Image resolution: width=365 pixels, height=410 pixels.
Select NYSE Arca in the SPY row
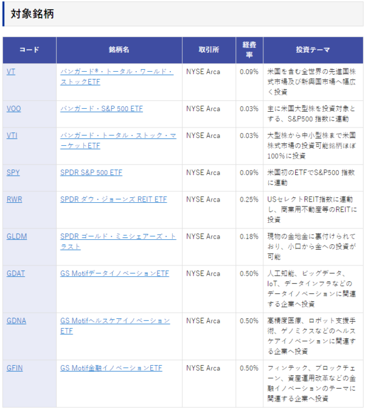pos(203,173)
